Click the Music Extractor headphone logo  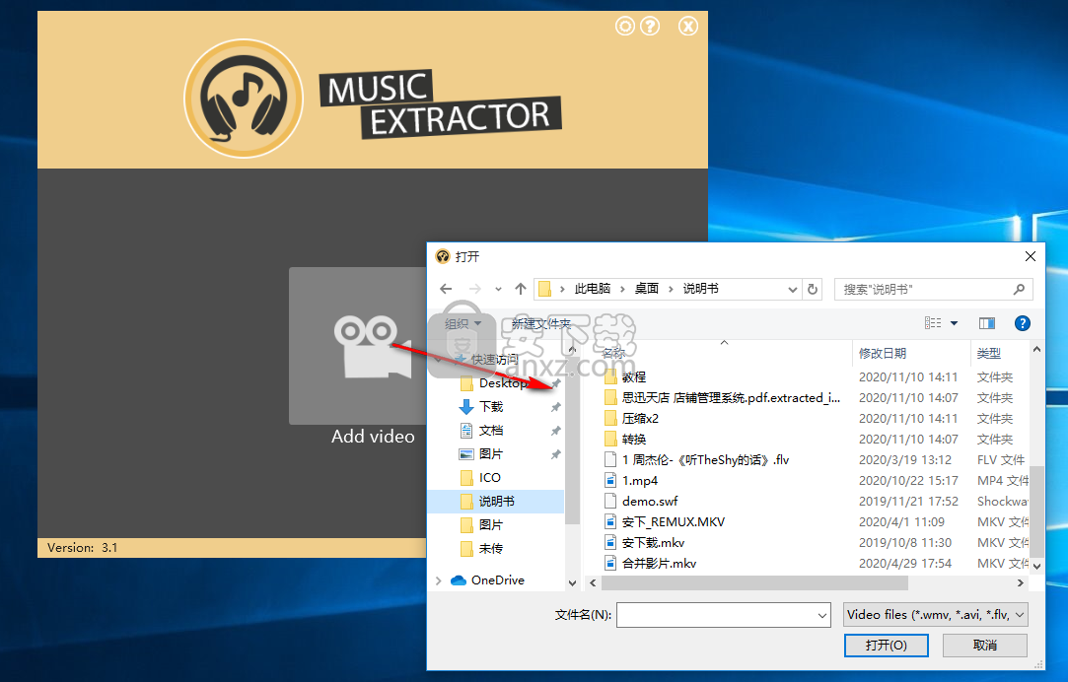pyautogui.click(x=244, y=99)
